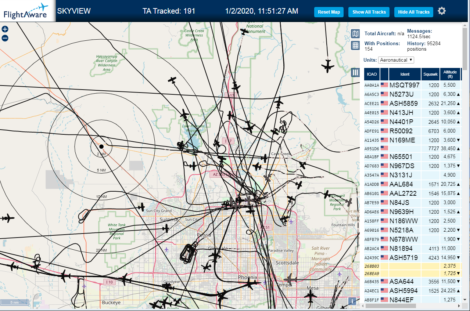Open the Units Aeronautical dropdown
The image size is (470, 311).
pyautogui.click(x=396, y=60)
